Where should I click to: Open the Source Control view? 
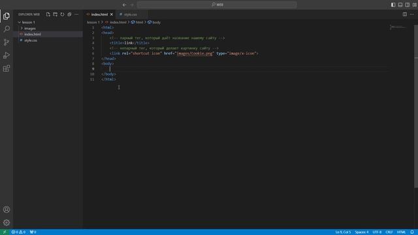[x=7, y=42]
